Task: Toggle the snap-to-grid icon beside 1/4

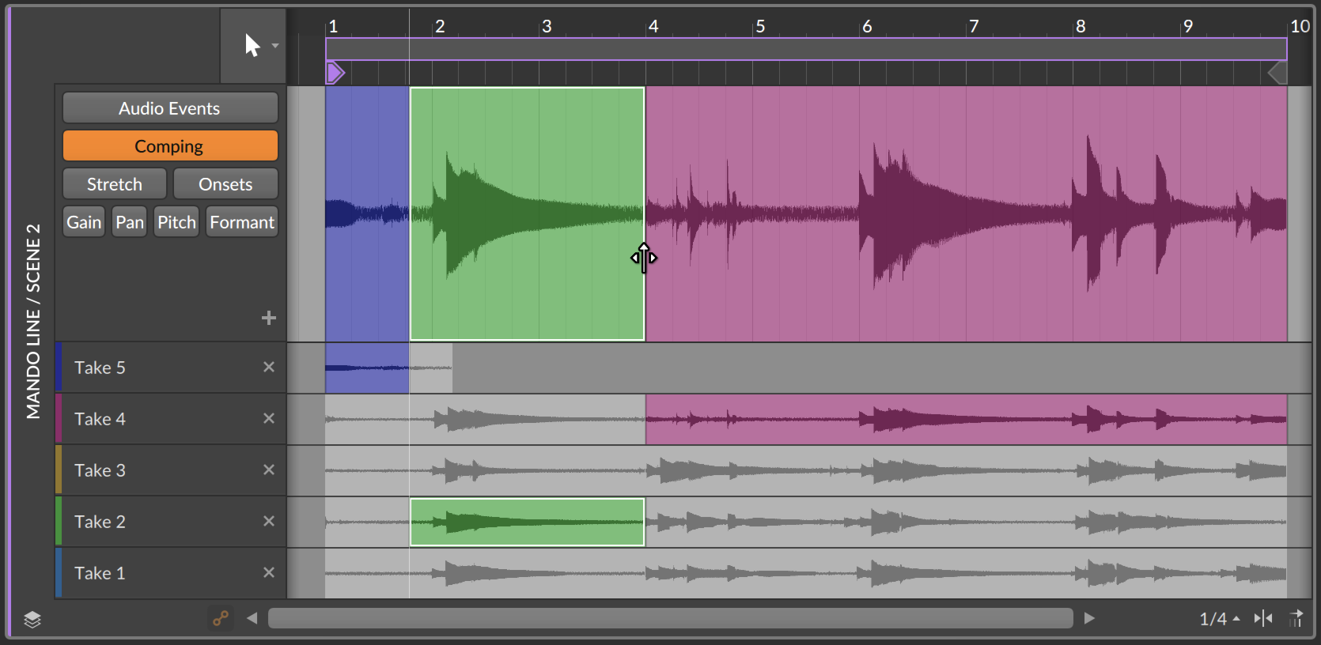Action: [x=1263, y=618]
